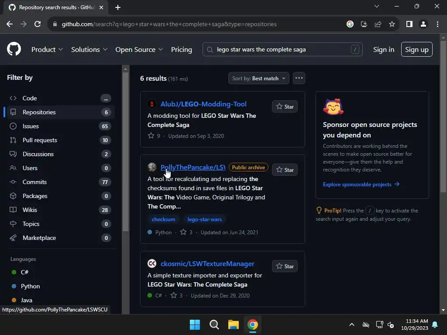The image size is (447, 335).
Task: Go back using browser back arrow
Action: pos(10,24)
